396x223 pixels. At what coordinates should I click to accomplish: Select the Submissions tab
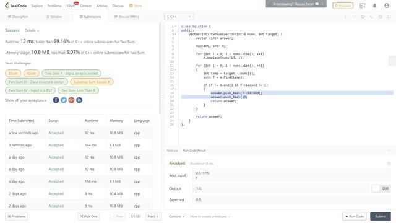click(x=90, y=17)
